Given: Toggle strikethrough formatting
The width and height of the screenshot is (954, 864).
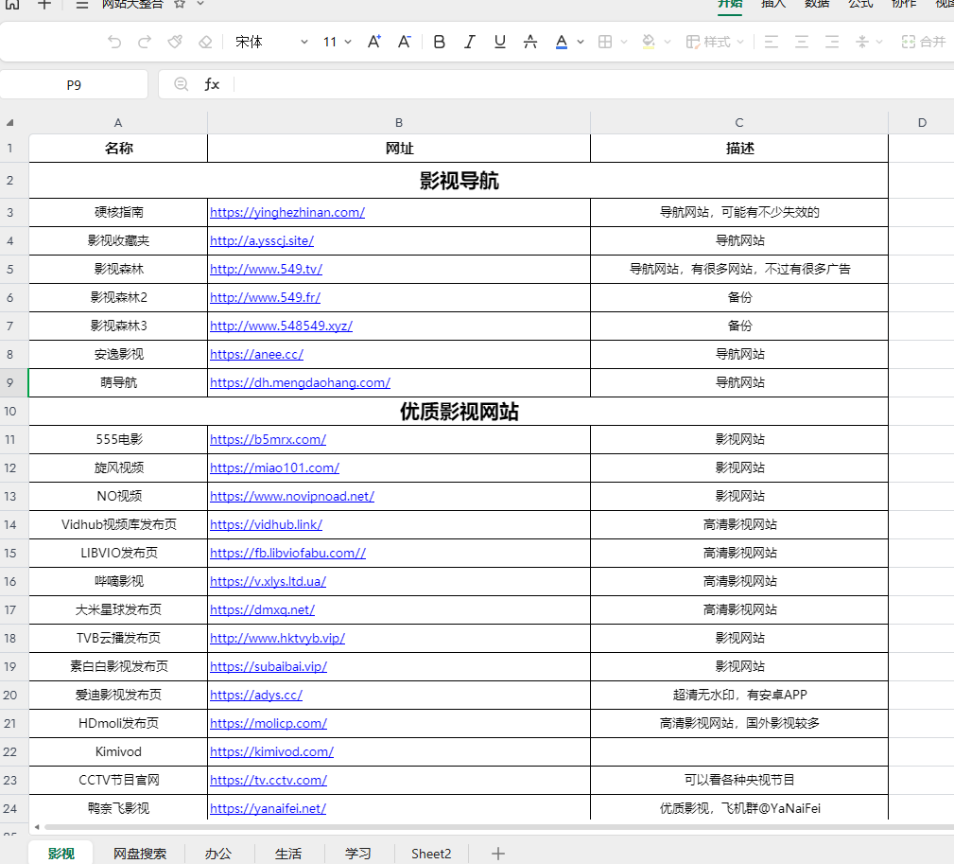Looking at the screenshot, I should [530, 42].
